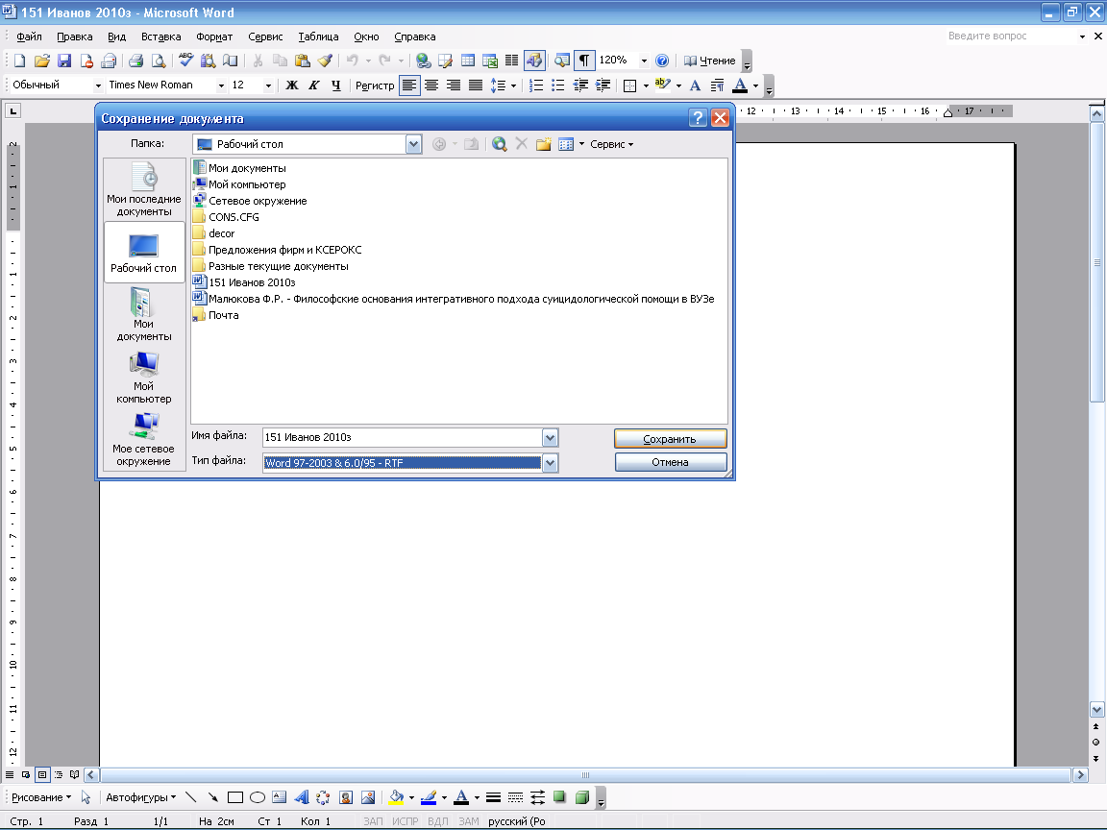
Task: Run the spelling check ABC icon
Action: [x=185, y=61]
